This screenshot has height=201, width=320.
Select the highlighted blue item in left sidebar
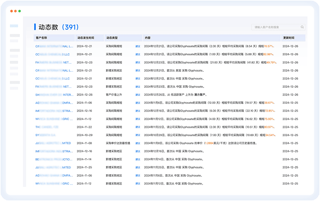click(x=14, y=26)
